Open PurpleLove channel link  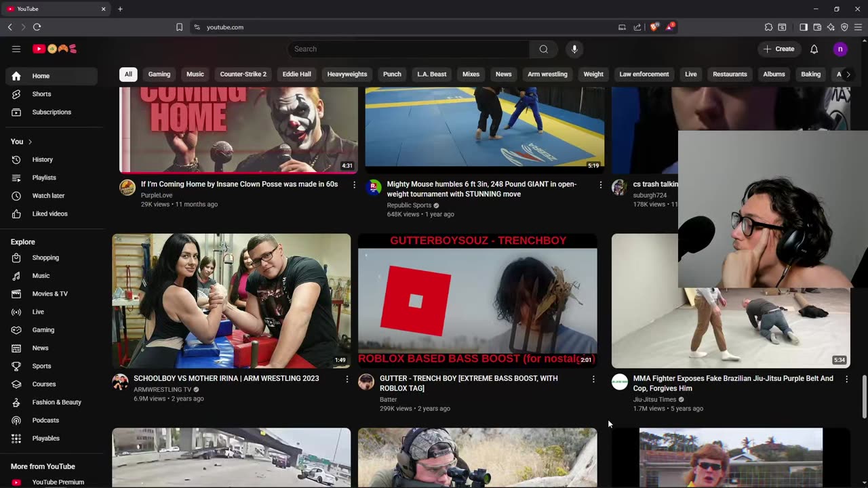(x=157, y=195)
